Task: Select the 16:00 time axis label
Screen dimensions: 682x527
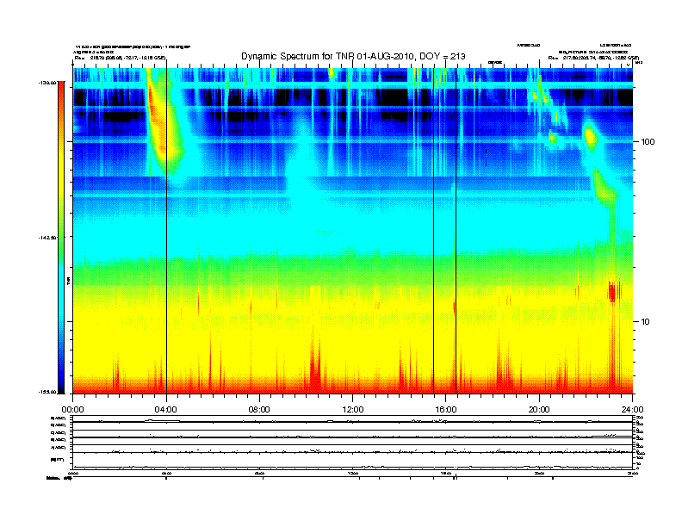Action: 446,410
